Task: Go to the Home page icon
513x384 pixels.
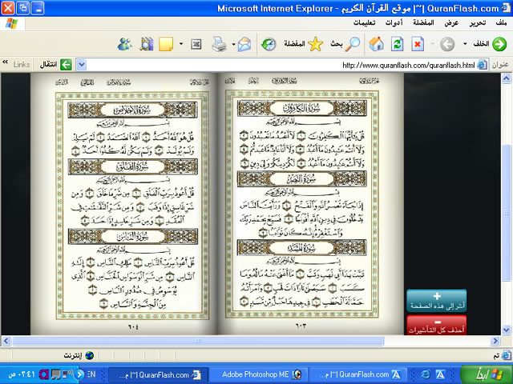Action: click(x=376, y=44)
